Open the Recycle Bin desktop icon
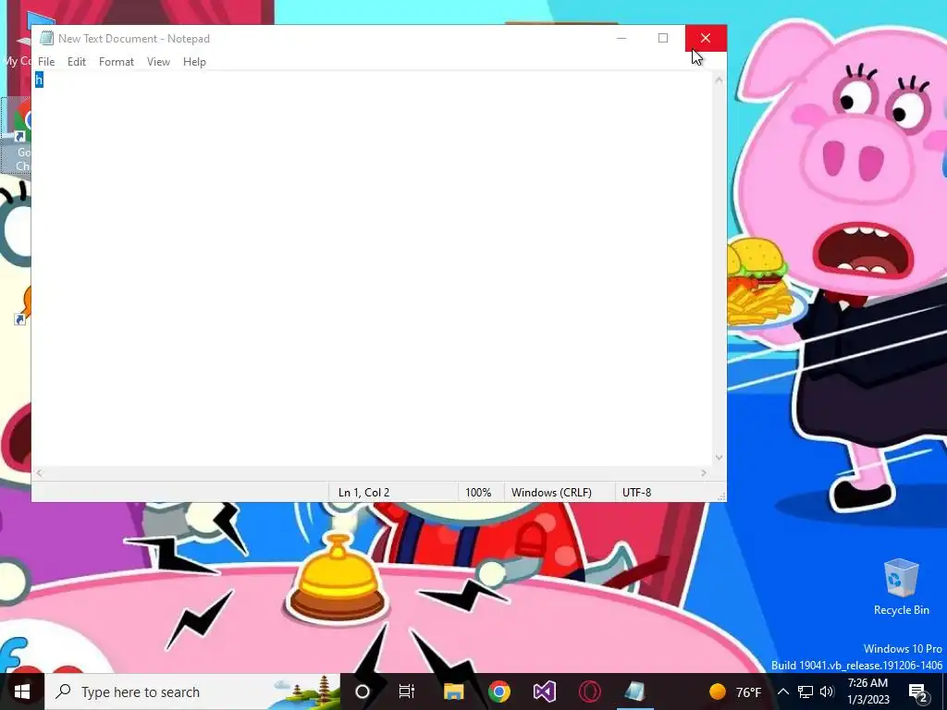947x710 pixels. [x=901, y=587]
